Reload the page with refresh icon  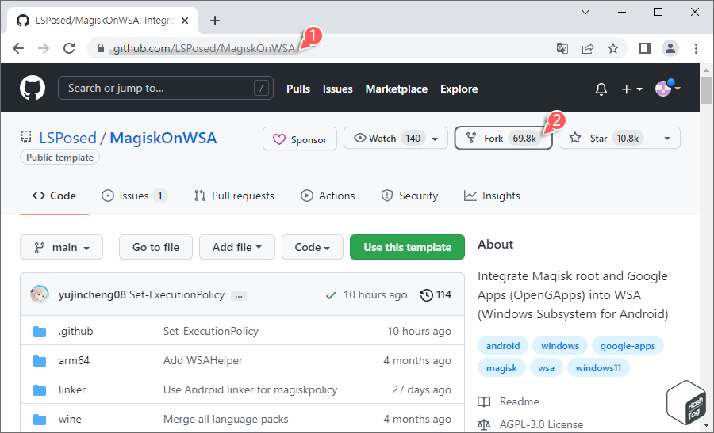coord(69,48)
